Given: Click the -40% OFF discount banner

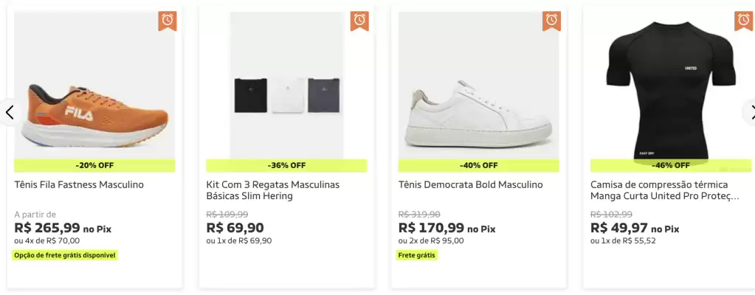Looking at the screenshot, I should point(478,165).
